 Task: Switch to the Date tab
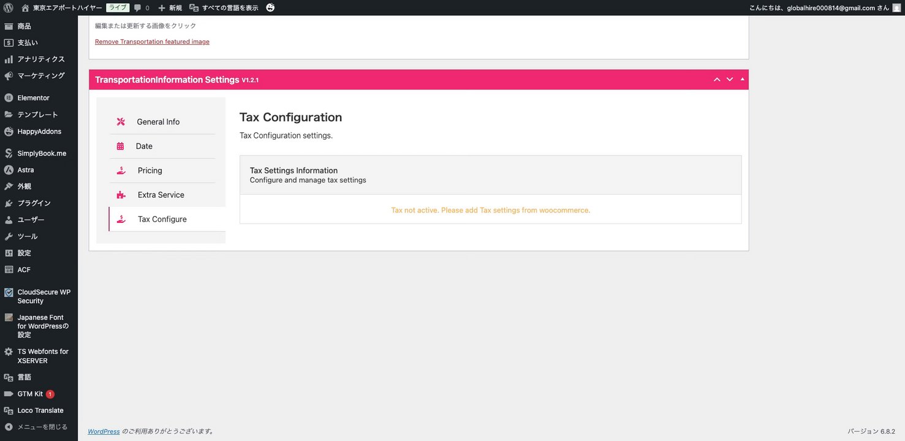tap(162, 146)
